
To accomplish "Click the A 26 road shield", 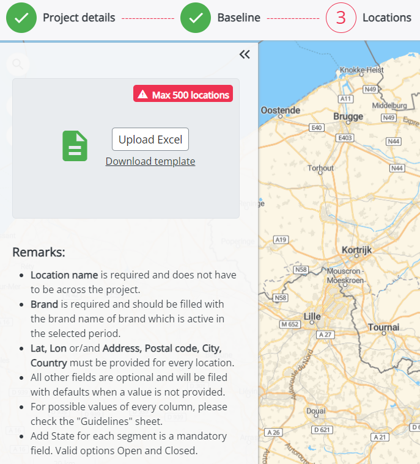I will pos(273,432).
